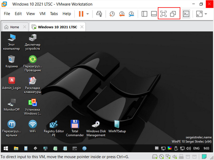Open the Tabs menu
This screenshot has width=214, height=160.
(x=54, y=14)
